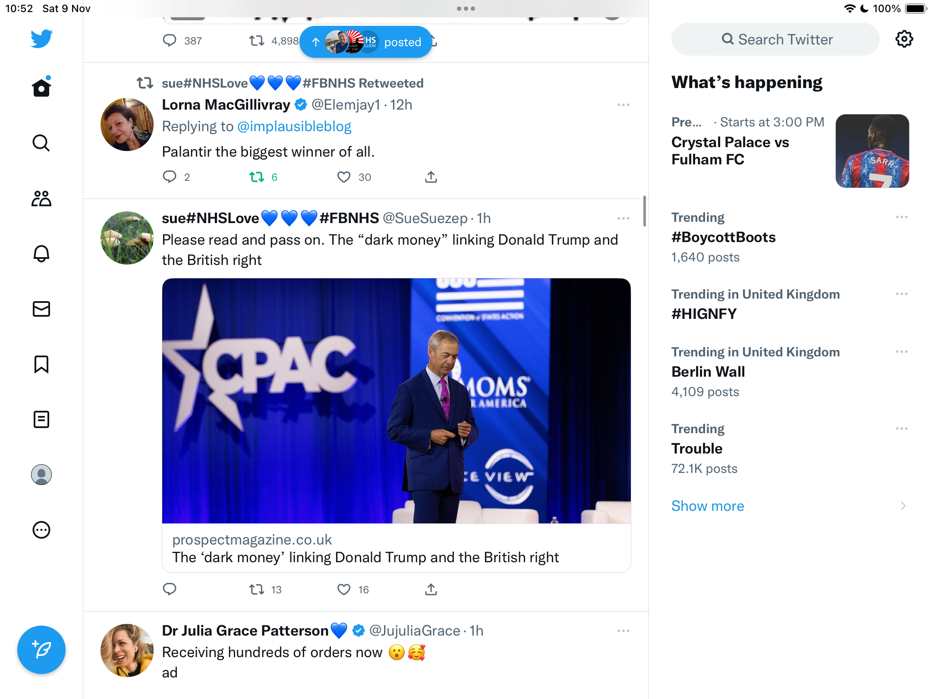Screen dimensions: 932x699
Task: Open the Communities people icon
Action: 41,198
